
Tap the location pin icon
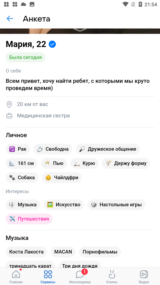coord(9,105)
